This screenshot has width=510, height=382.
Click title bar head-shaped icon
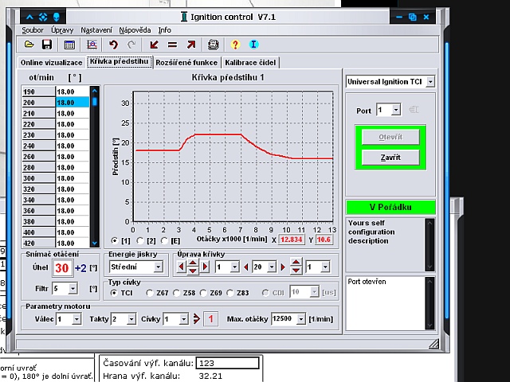pos(57,17)
